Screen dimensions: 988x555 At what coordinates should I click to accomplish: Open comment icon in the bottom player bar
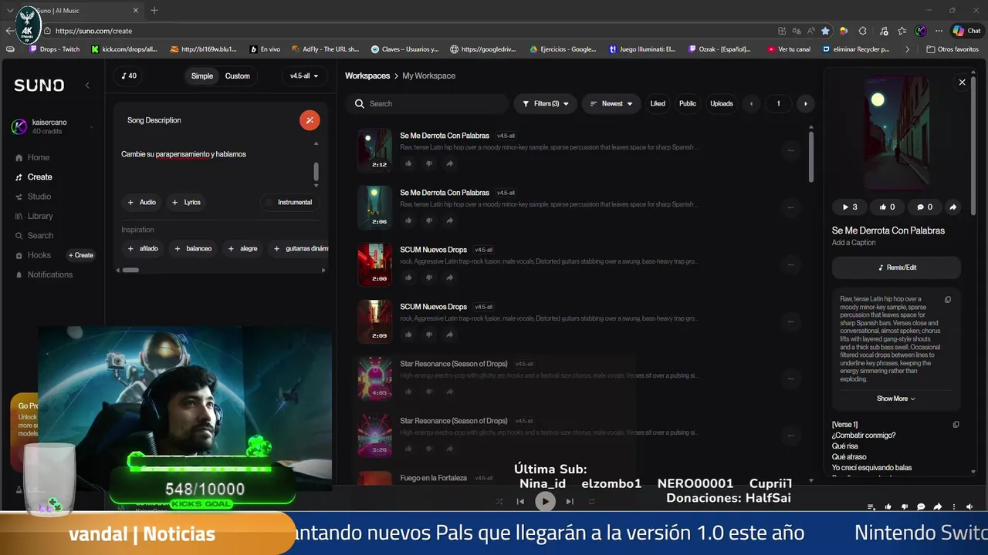pos(921,507)
